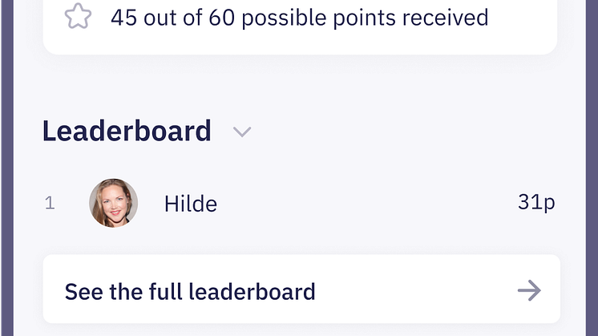Open See the full leaderboard

(301, 289)
